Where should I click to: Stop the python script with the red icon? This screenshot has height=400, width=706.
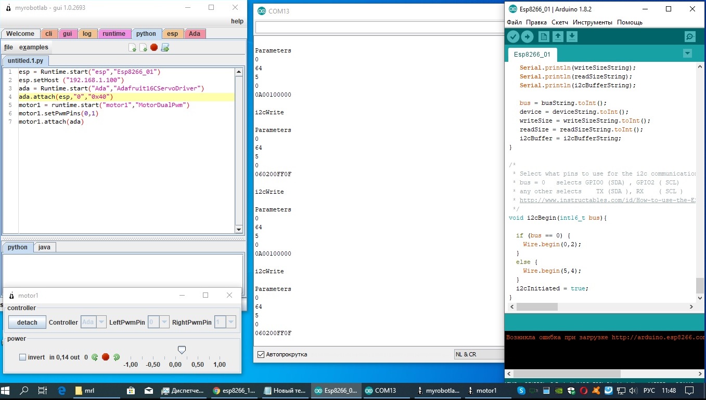pyautogui.click(x=154, y=47)
